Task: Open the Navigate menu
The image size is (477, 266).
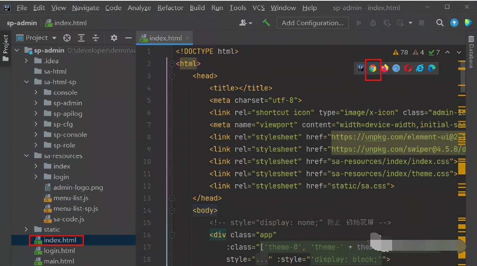Action: coord(85,8)
